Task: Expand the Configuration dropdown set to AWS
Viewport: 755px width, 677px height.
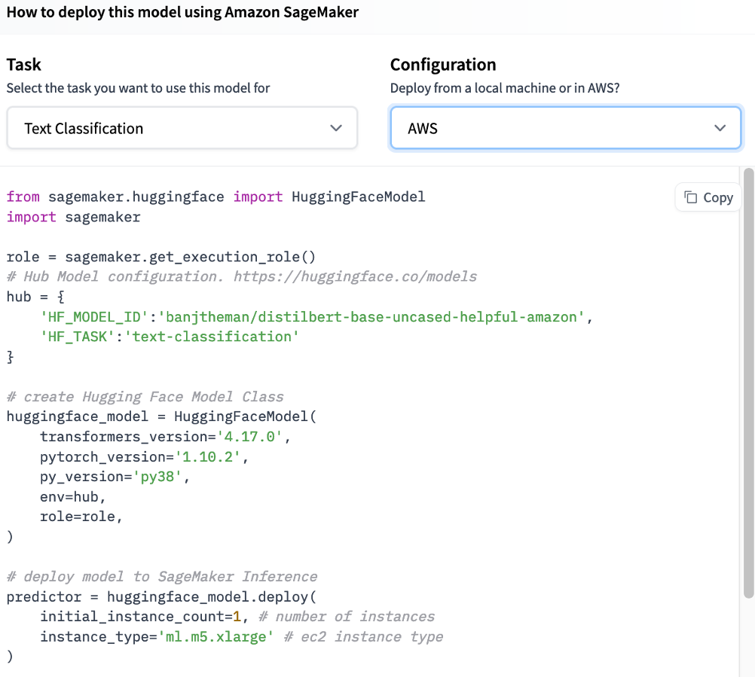Action: (x=565, y=129)
